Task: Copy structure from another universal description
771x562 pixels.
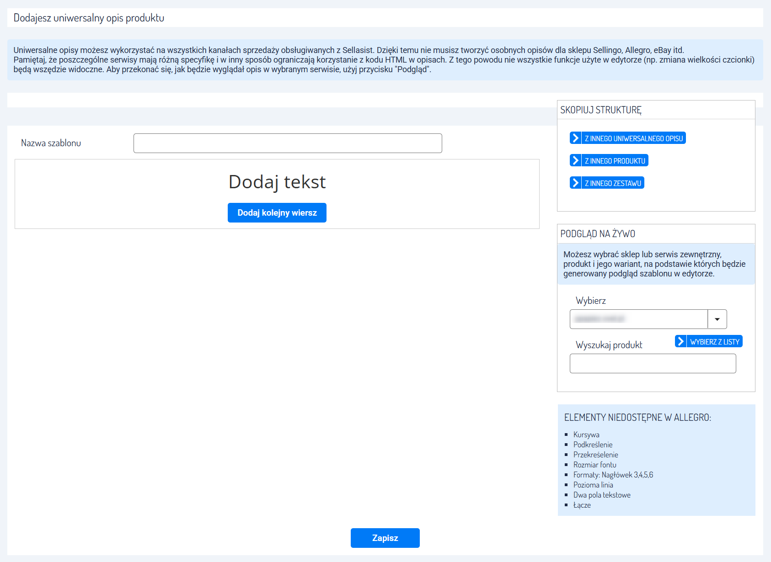Action: (633, 138)
